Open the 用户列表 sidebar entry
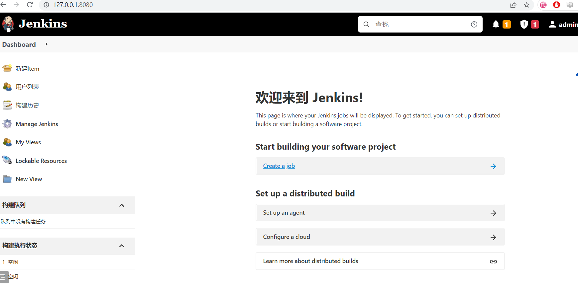The width and height of the screenshot is (578, 286). [x=27, y=87]
